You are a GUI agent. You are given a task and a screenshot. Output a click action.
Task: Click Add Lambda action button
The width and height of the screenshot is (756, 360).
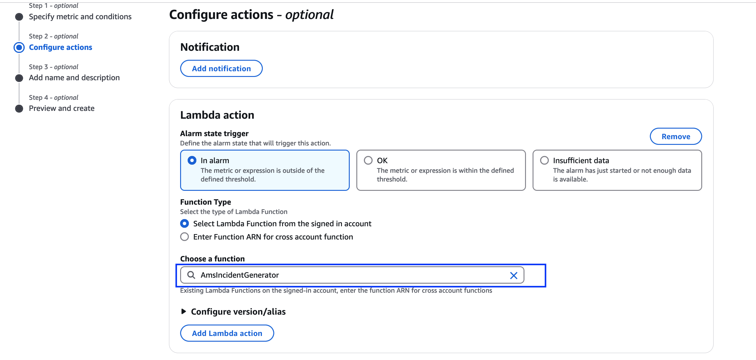(227, 333)
